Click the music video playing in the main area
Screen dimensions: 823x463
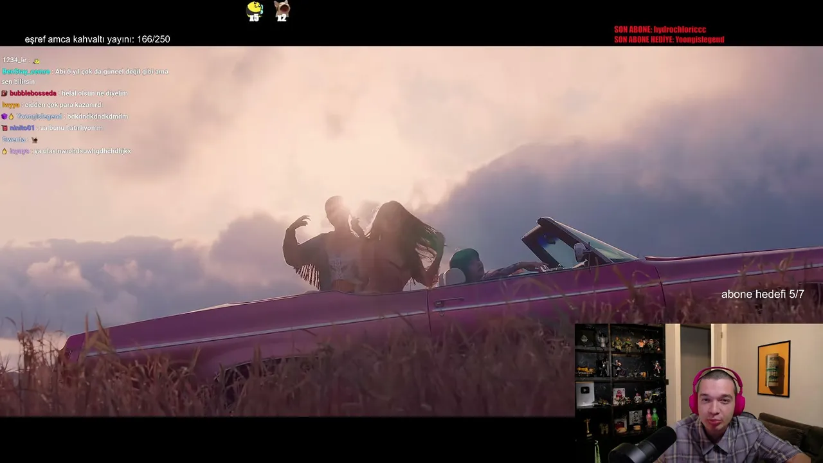(x=411, y=232)
